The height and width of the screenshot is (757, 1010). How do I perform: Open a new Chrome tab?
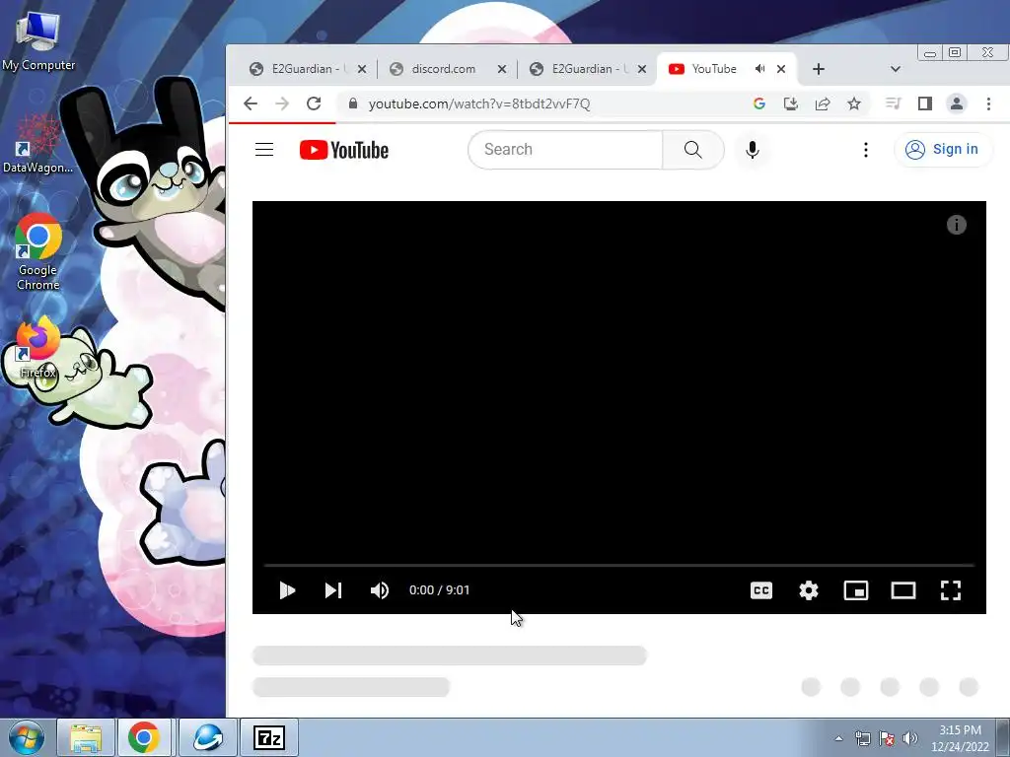tap(818, 69)
